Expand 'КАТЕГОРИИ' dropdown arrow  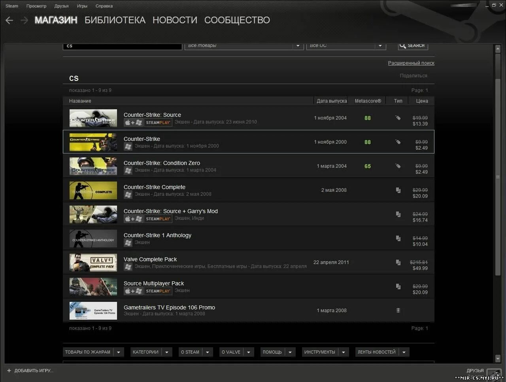[167, 352]
